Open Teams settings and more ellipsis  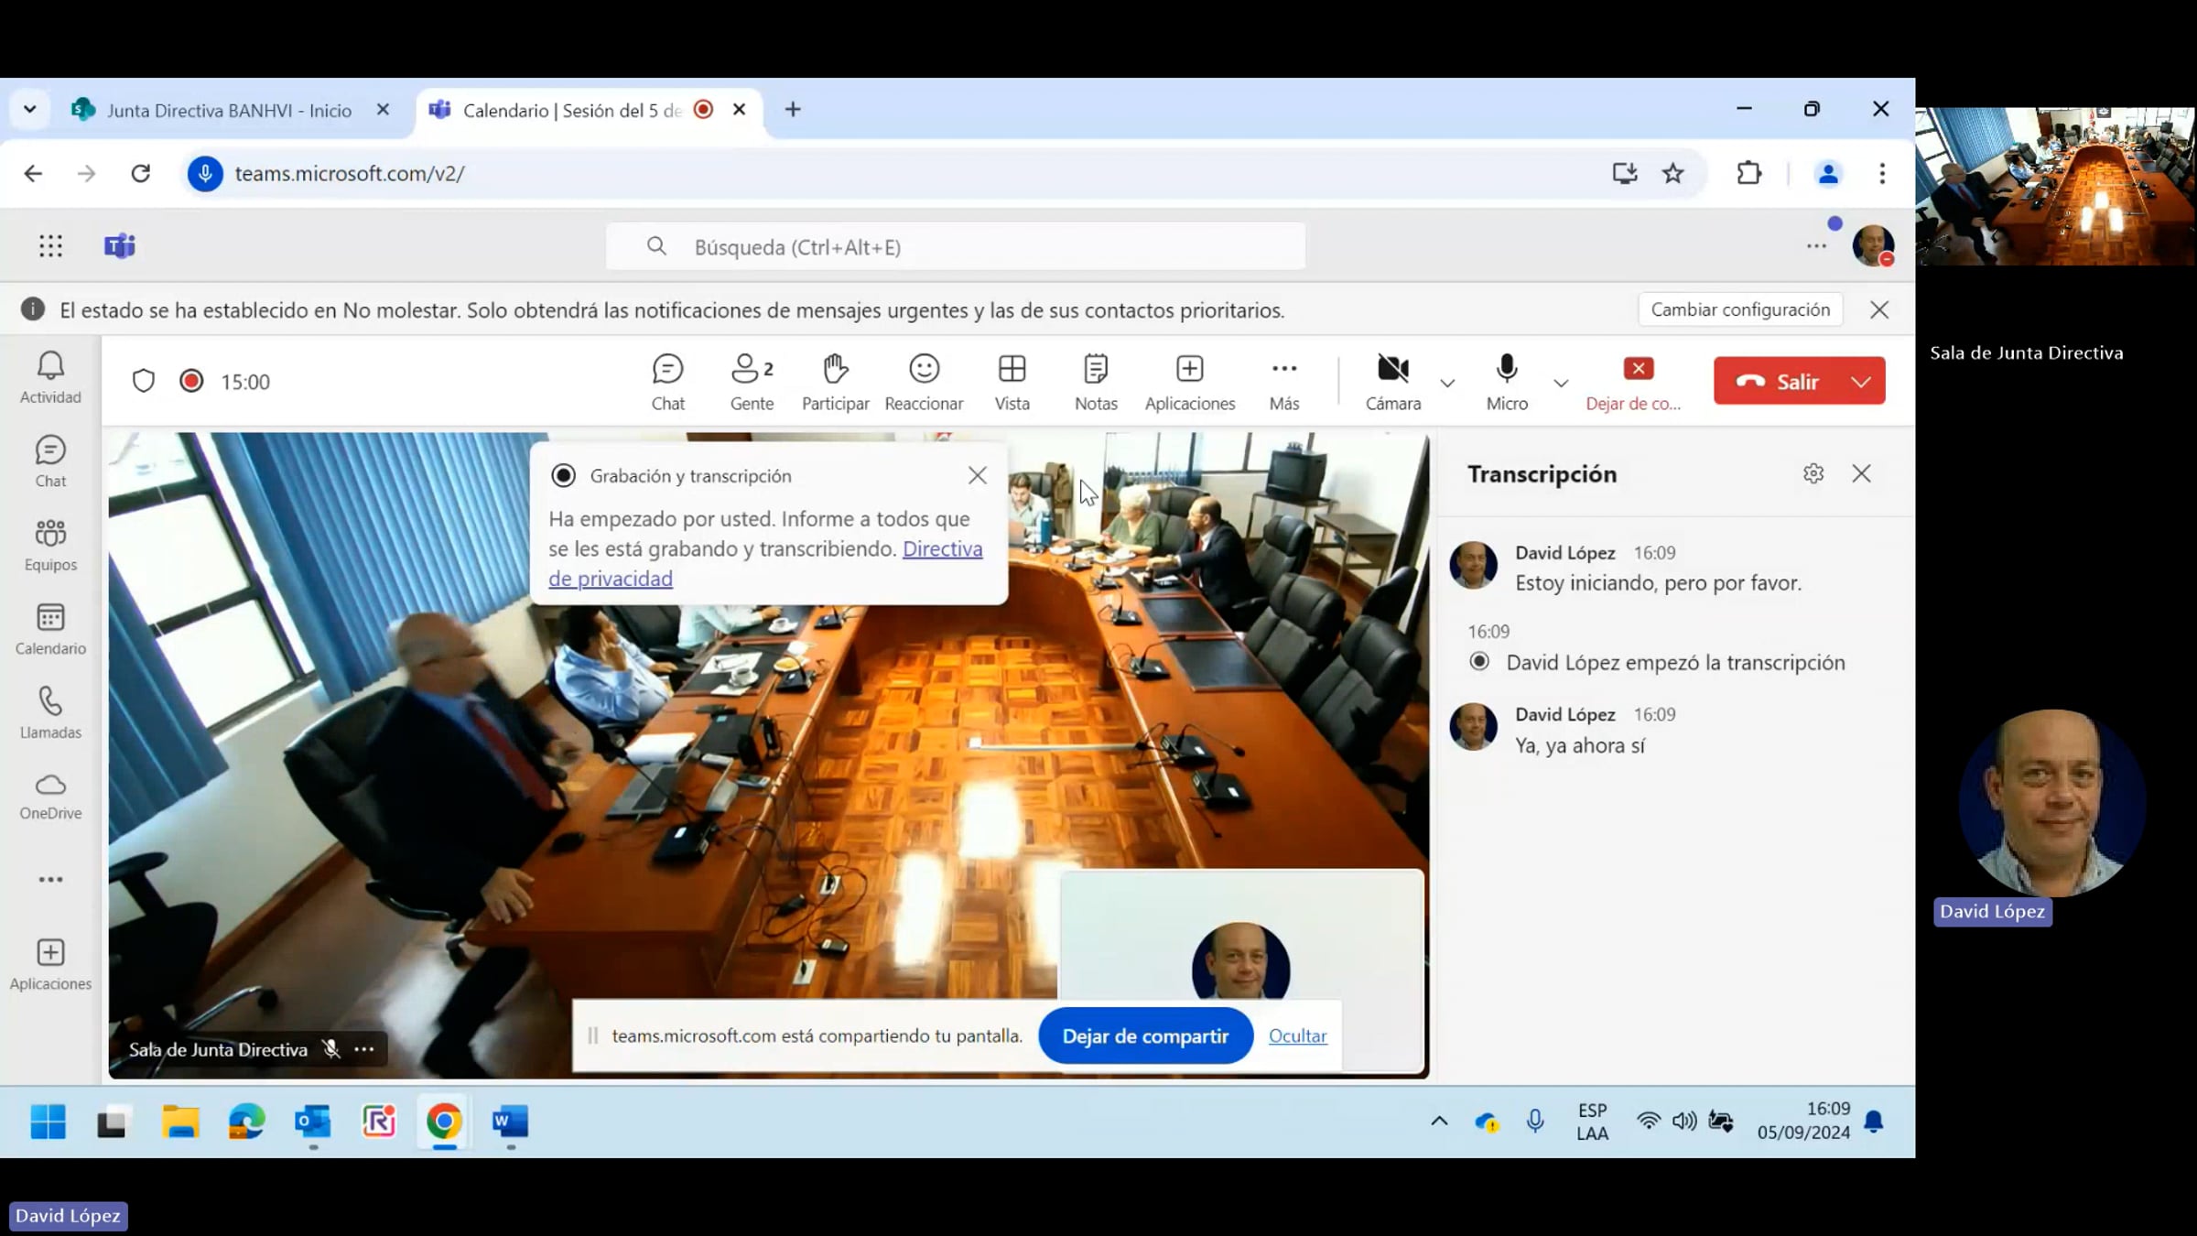[x=1816, y=246]
